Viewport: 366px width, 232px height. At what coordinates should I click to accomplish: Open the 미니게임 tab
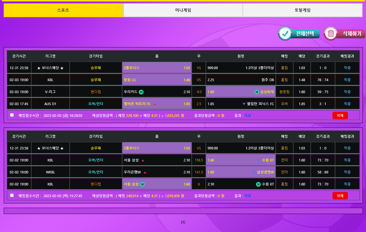[x=183, y=10]
